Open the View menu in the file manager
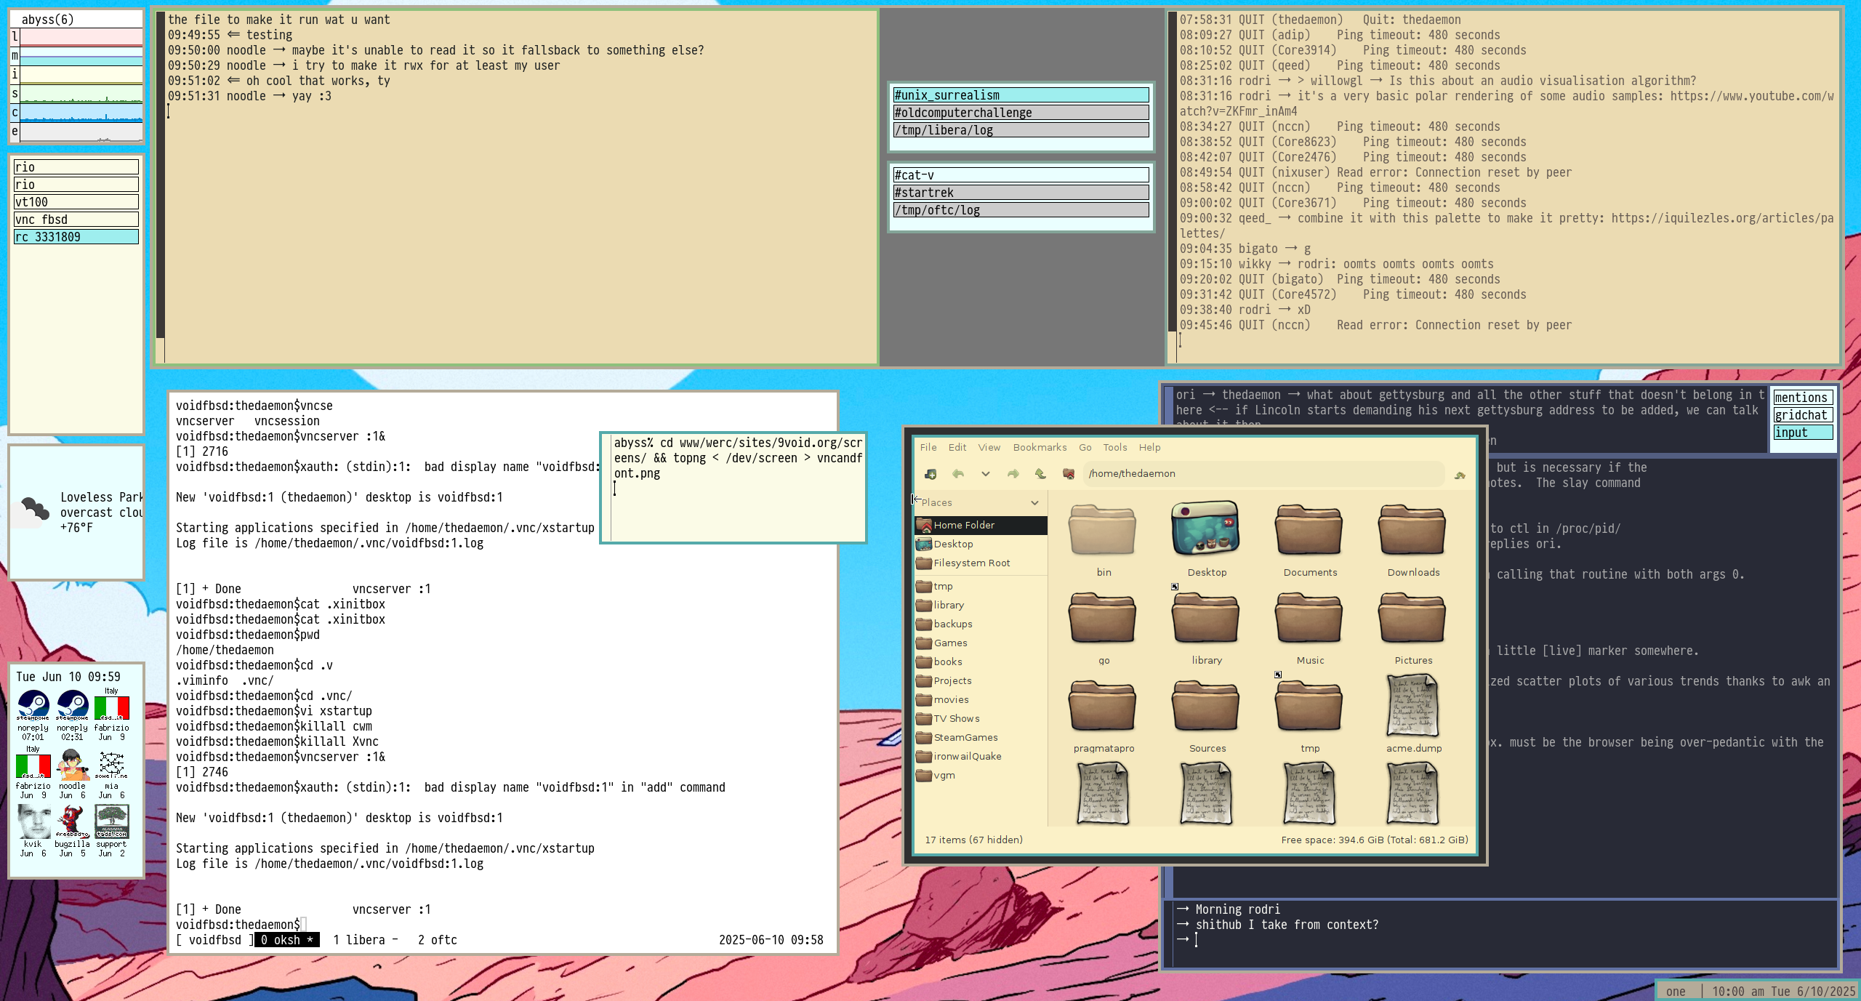This screenshot has width=1861, height=1001. click(989, 447)
